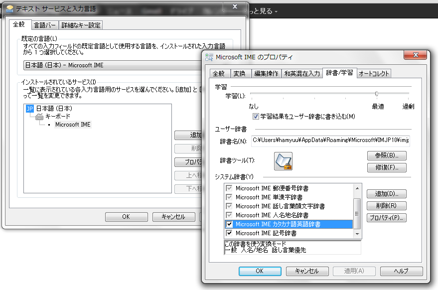Screen dimensions: 438x290
Task: Click 追加 button in installed services
Action: [x=188, y=135]
